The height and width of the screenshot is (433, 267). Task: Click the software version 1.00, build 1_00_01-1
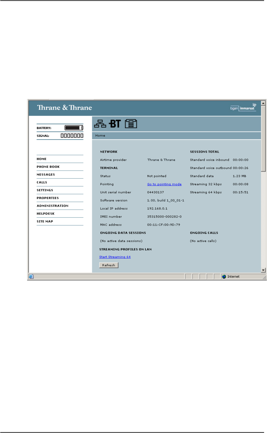tap(166, 201)
